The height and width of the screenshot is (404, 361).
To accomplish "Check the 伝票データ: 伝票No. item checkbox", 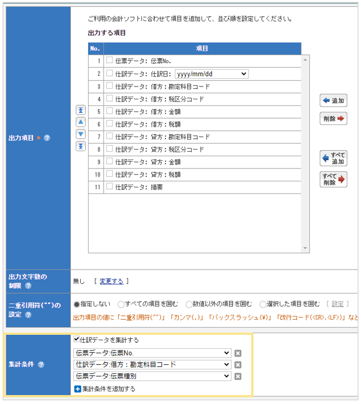I will coord(110,60).
